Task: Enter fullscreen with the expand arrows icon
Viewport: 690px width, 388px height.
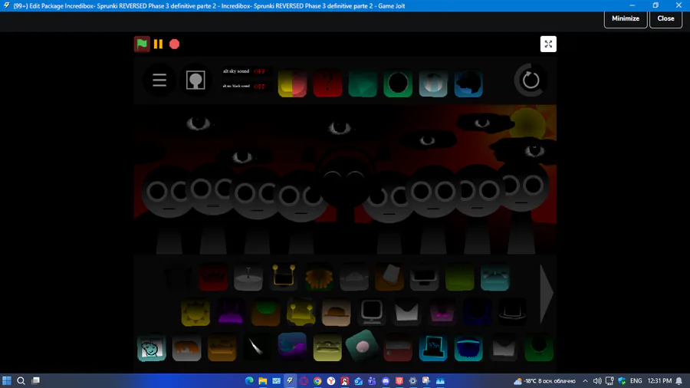Action: pos(548,44)
